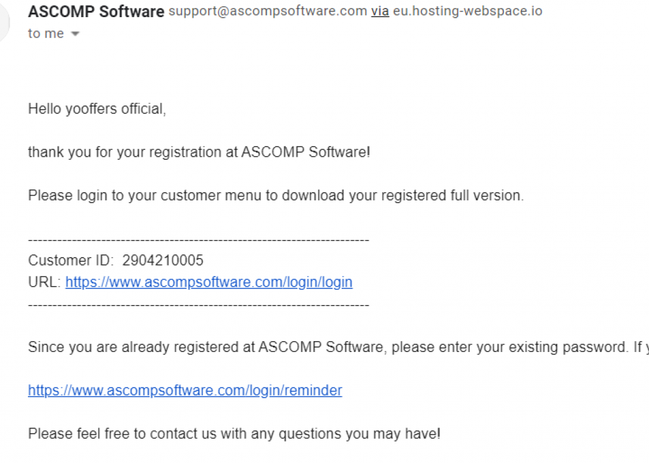This screenshot has height=463, width=649.
Task: Click the 'Customer ID:' label
Action: pyautogui.click(x=71, y=261)
